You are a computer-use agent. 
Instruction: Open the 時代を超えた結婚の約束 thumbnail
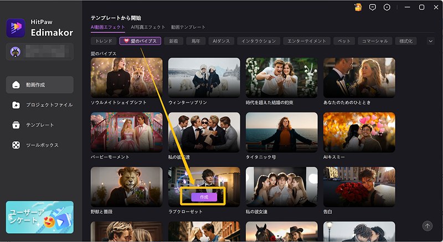282,78
